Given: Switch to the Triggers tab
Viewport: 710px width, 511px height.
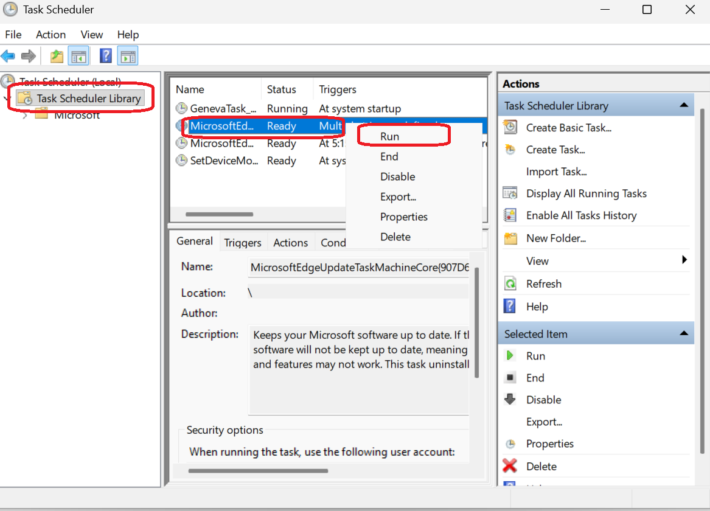Looking at the screenshot, I should coord(243,243).
